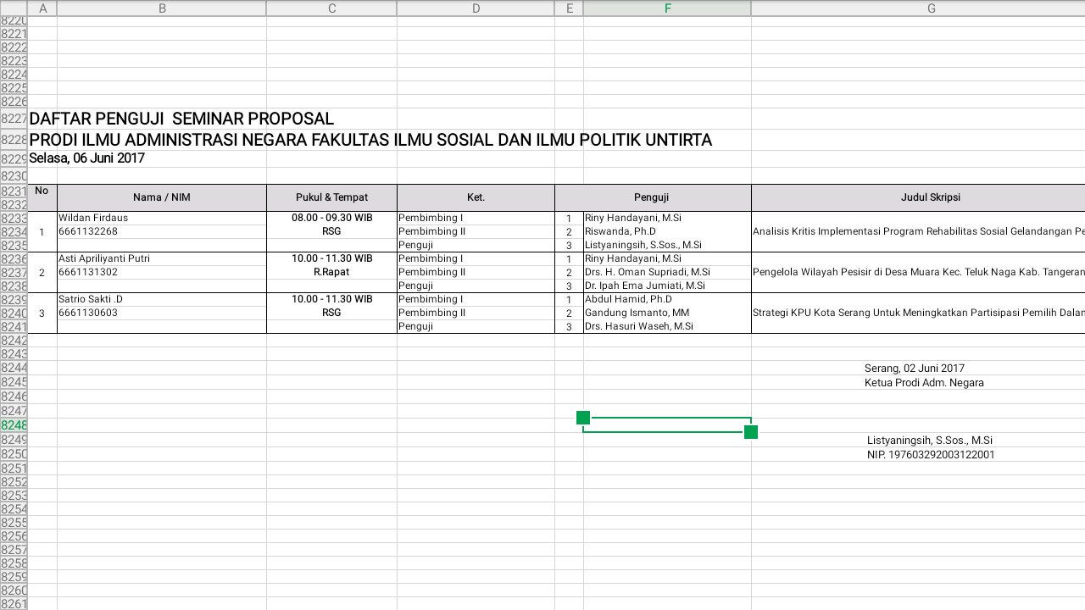The width and height of the screenshot is (1085, 610).
Task: Click the 'Pukul & Tempat' header cell
Action: pos(331,197)
